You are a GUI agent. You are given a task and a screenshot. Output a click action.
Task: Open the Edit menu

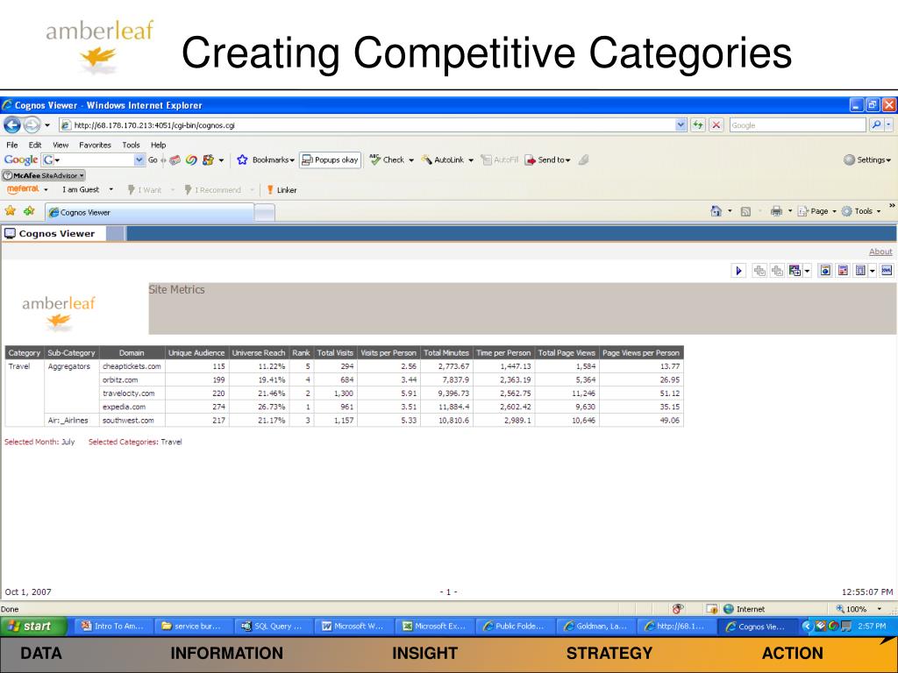tap(35, 145)
